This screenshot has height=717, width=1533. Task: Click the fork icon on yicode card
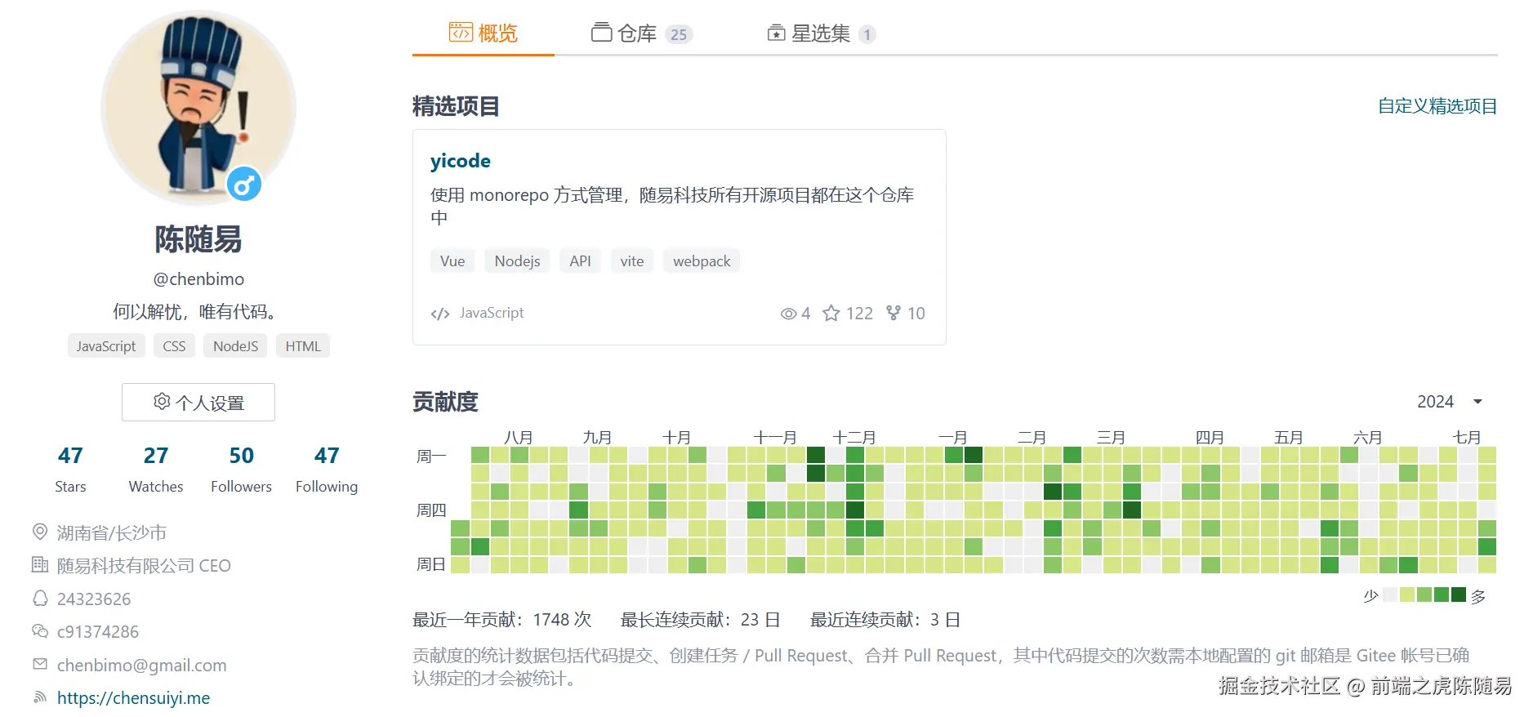click(x=894, y=314)
